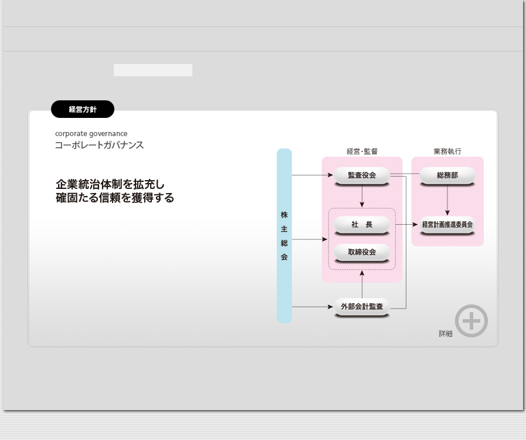The width and height of the screenshot is (526, 440).
Task: Click the 監査役会 node
Action: [x=362, y=175]
